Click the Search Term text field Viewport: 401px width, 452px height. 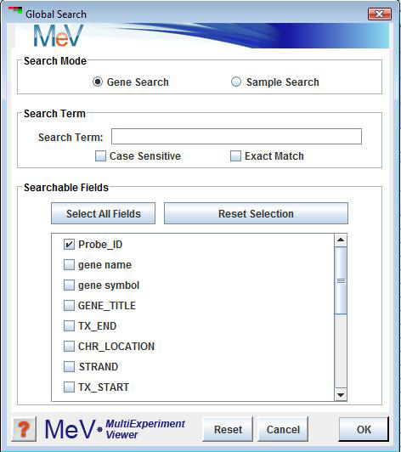click(236, 136)
